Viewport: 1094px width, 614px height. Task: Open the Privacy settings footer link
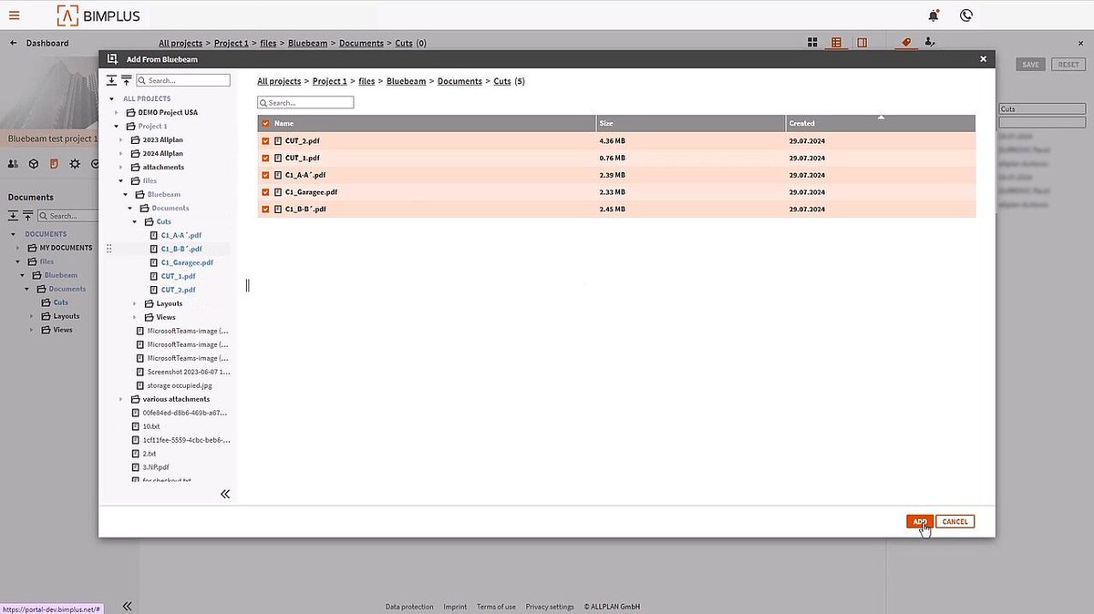[550, 607]
